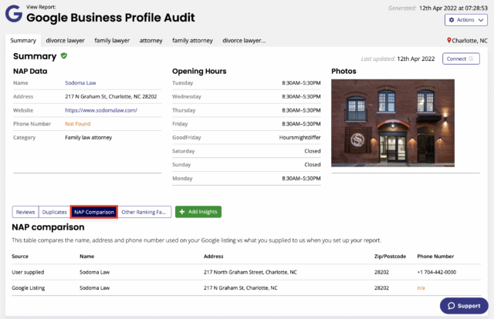Select the family lawyer tab
Screen dimensions: 494x319
click(112, 40)
